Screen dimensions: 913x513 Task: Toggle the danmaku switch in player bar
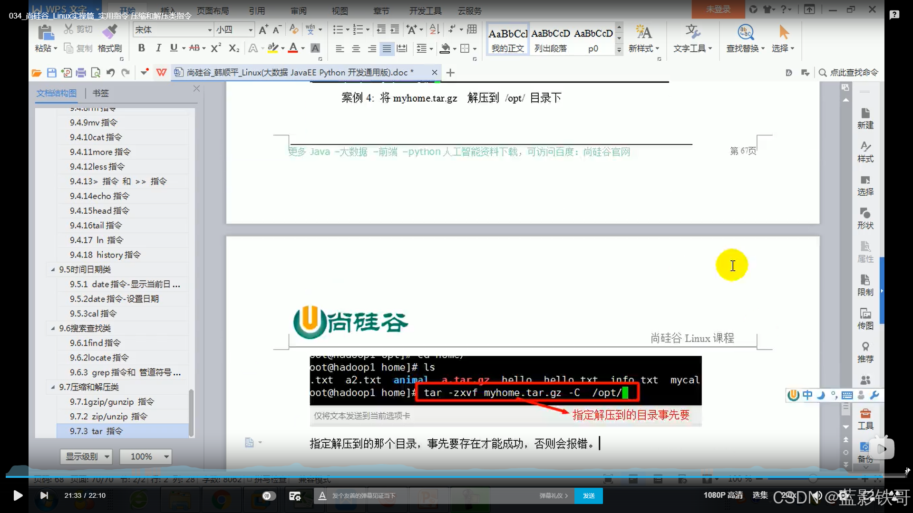[x=269, y=495]
